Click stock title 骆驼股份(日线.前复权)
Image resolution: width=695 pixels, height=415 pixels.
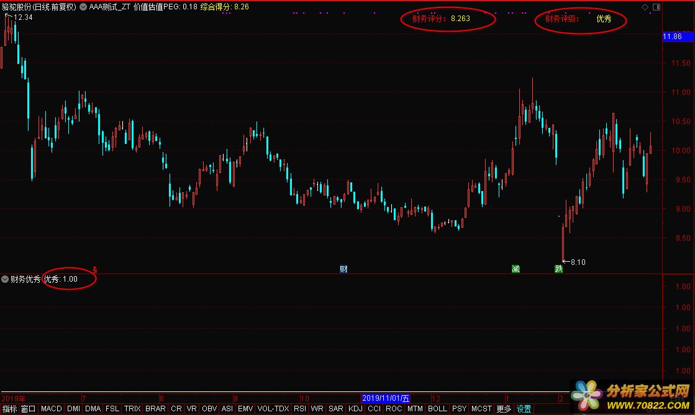[39, 7]
